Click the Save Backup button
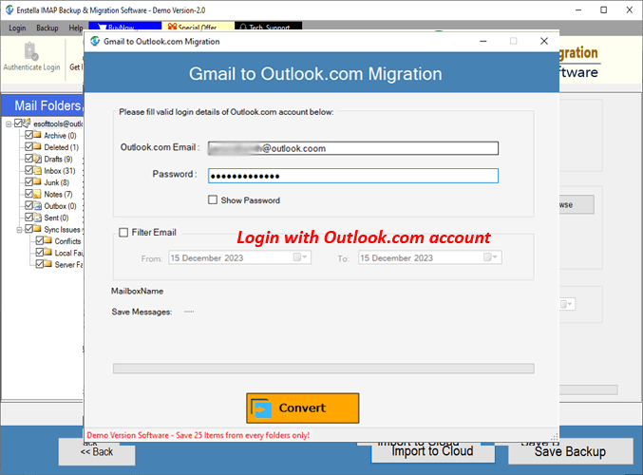Screen dimensions: 643x475 tap(571, 451)
